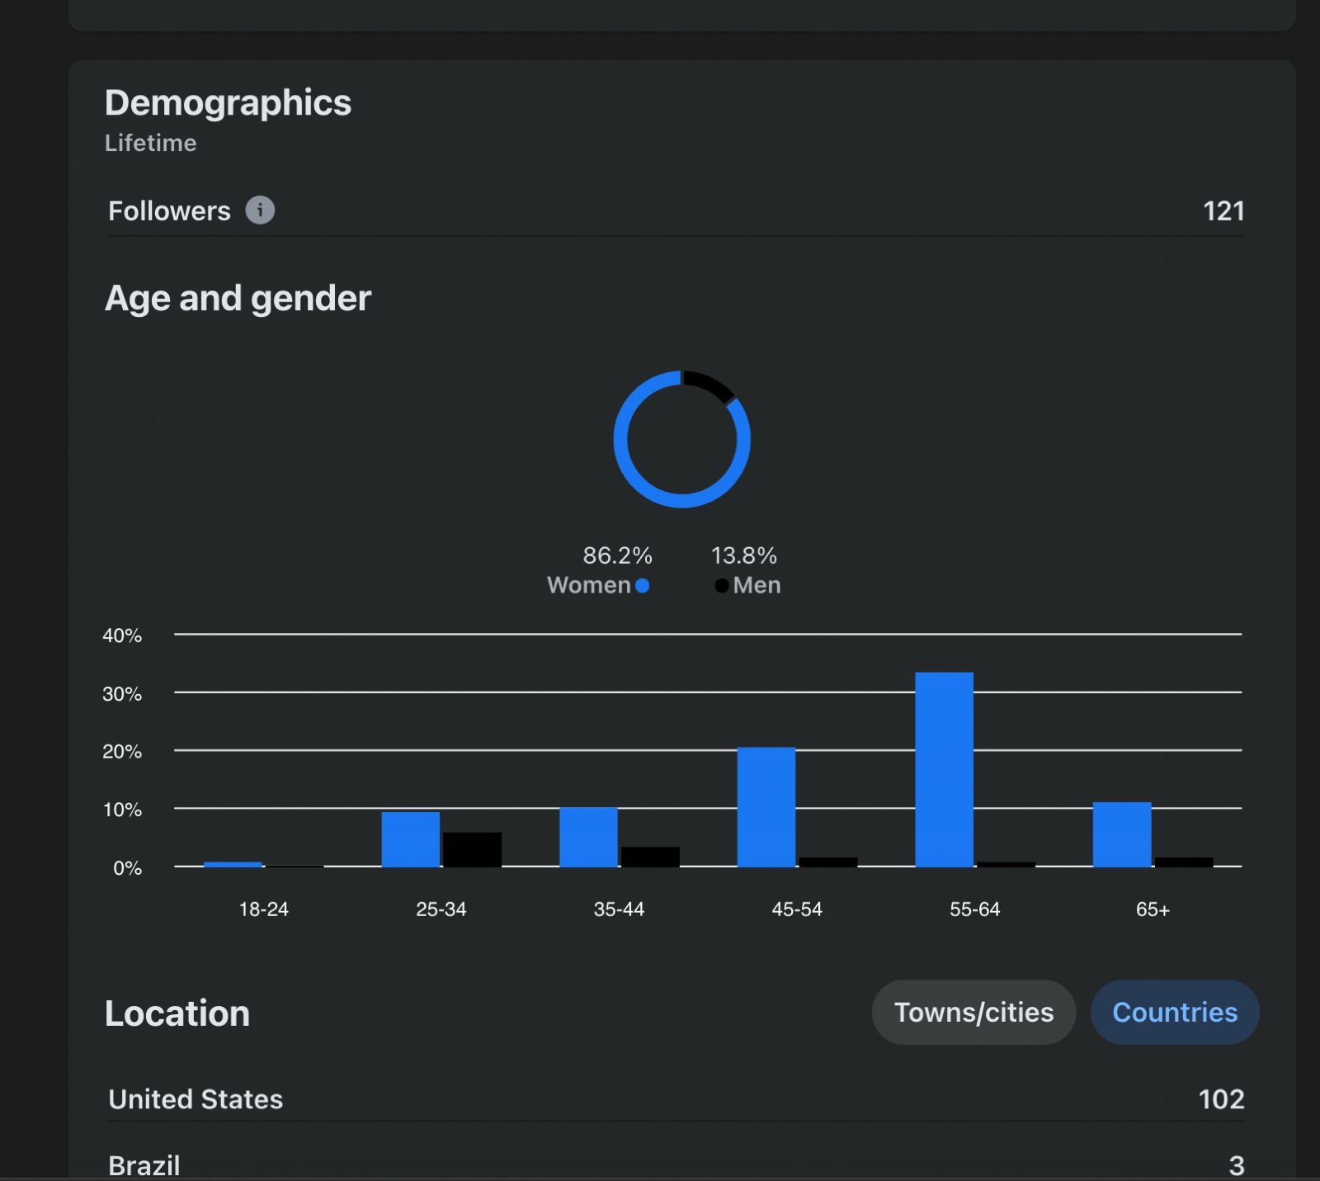Switch to the Towns/cities tab
Screen dimensions: 1320x1181
pyautogui.click(x=973, y=1012)
